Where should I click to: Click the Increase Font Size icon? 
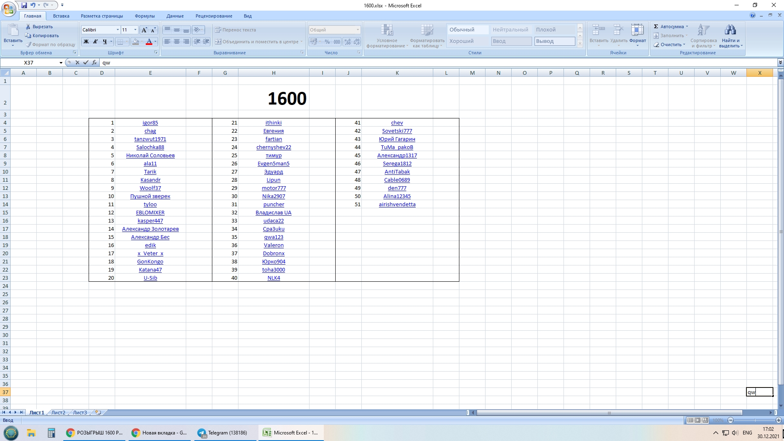coord(144,30)
